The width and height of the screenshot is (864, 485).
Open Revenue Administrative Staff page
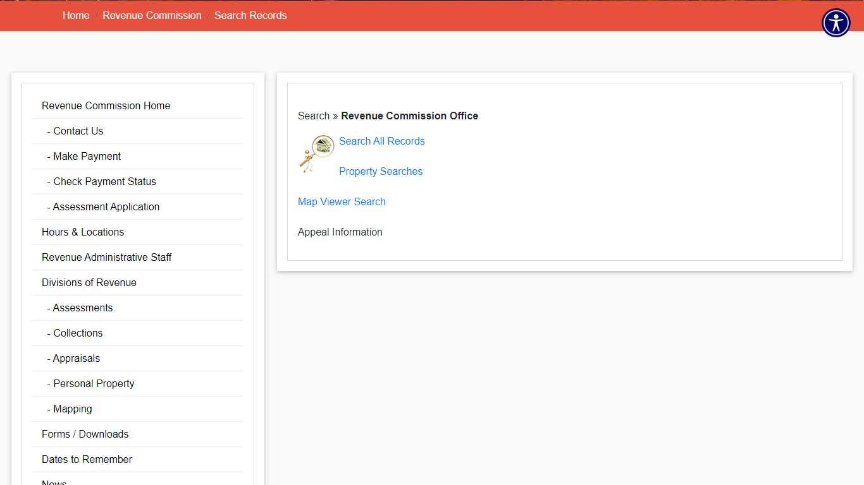pyautogui.click(x=138, y=257)
